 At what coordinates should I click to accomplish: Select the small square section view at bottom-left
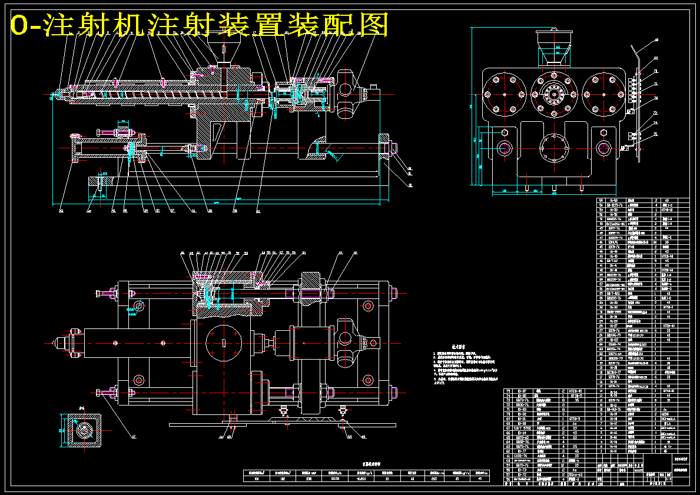84,430
